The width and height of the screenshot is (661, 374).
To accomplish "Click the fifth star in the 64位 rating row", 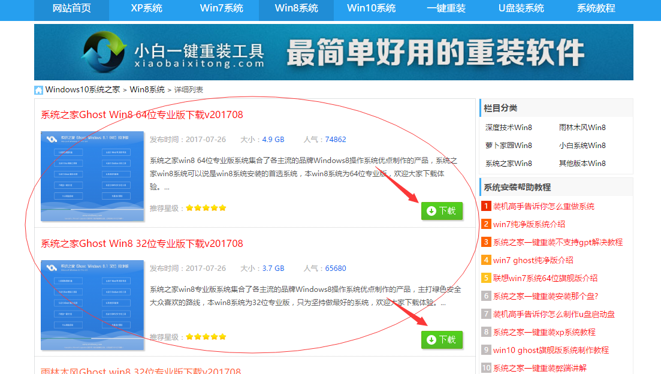I will [222, 207].
